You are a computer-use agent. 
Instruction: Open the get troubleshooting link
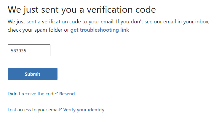click(x=100, y=30)
